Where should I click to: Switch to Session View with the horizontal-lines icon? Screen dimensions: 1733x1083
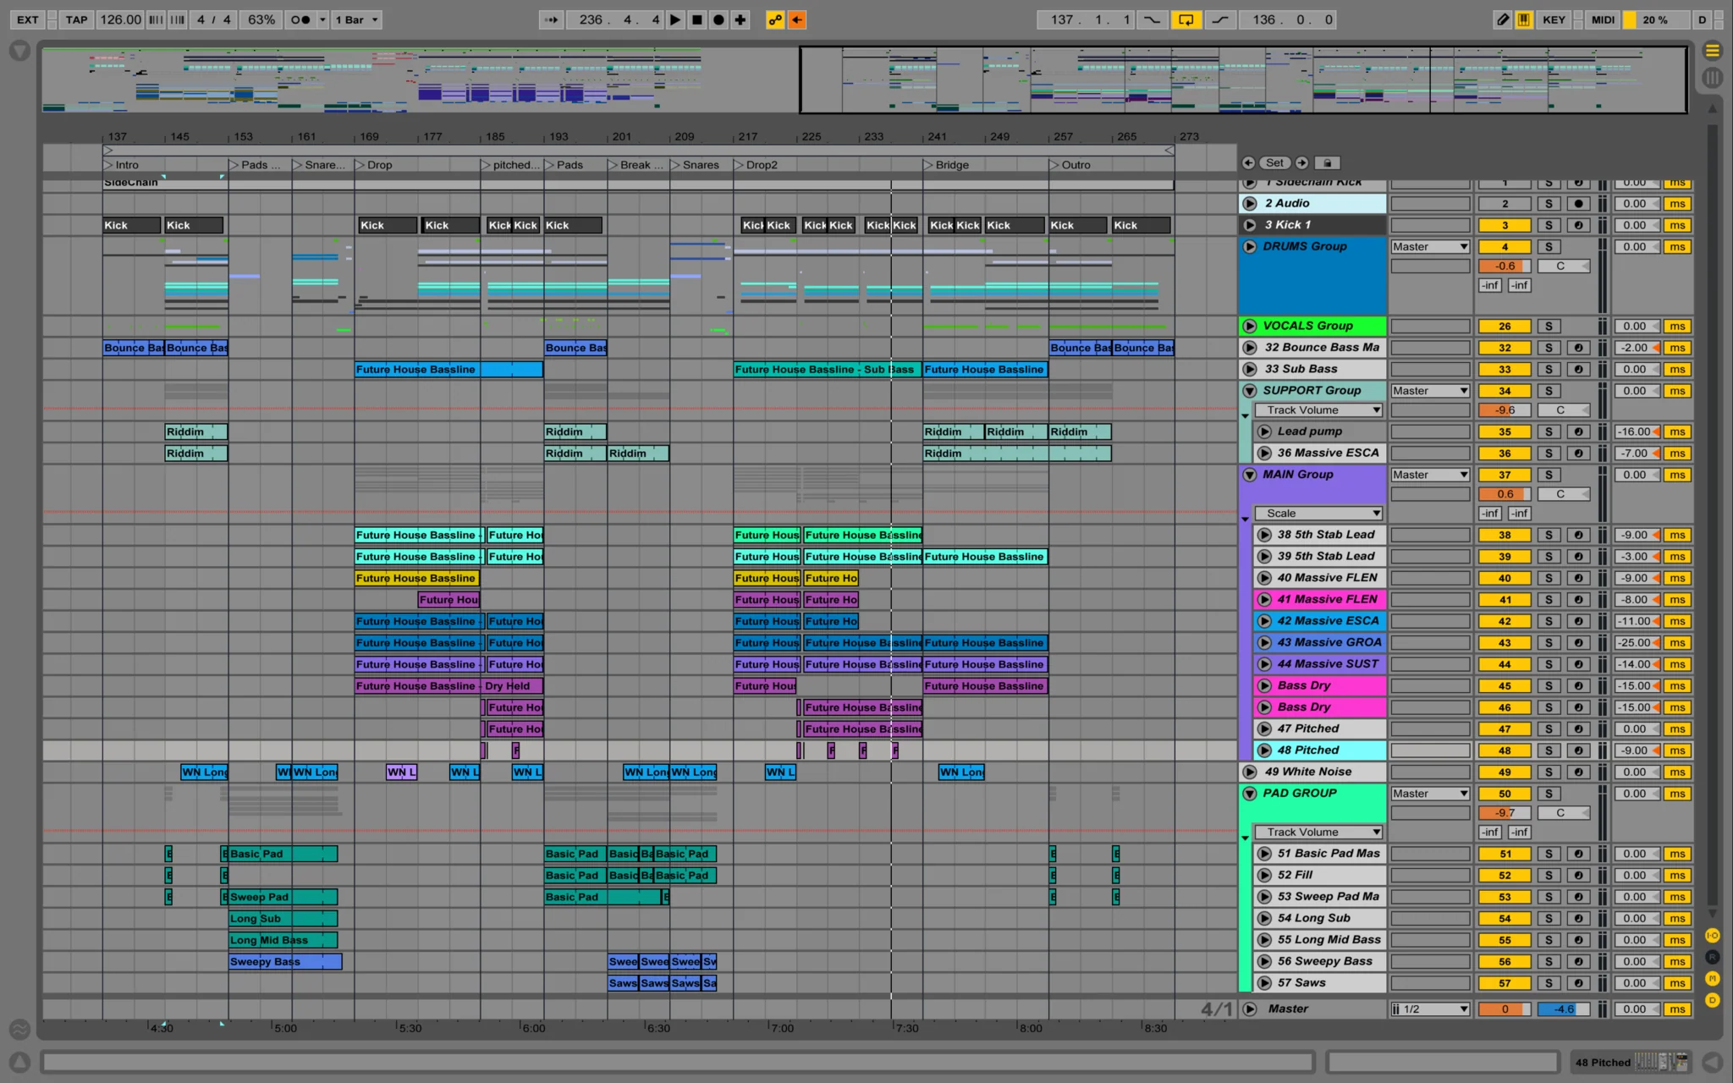point(1712,51)
